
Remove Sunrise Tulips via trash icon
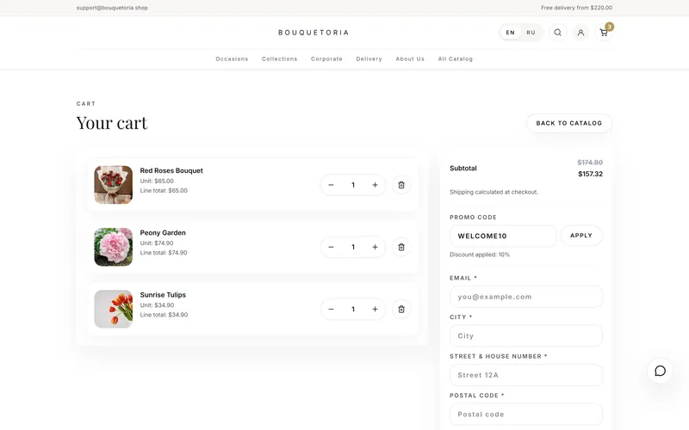pyautogui.click(x=401, y=310)
